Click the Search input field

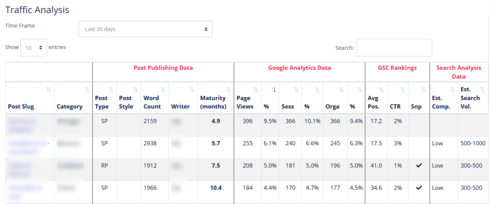tap(394, 48)
